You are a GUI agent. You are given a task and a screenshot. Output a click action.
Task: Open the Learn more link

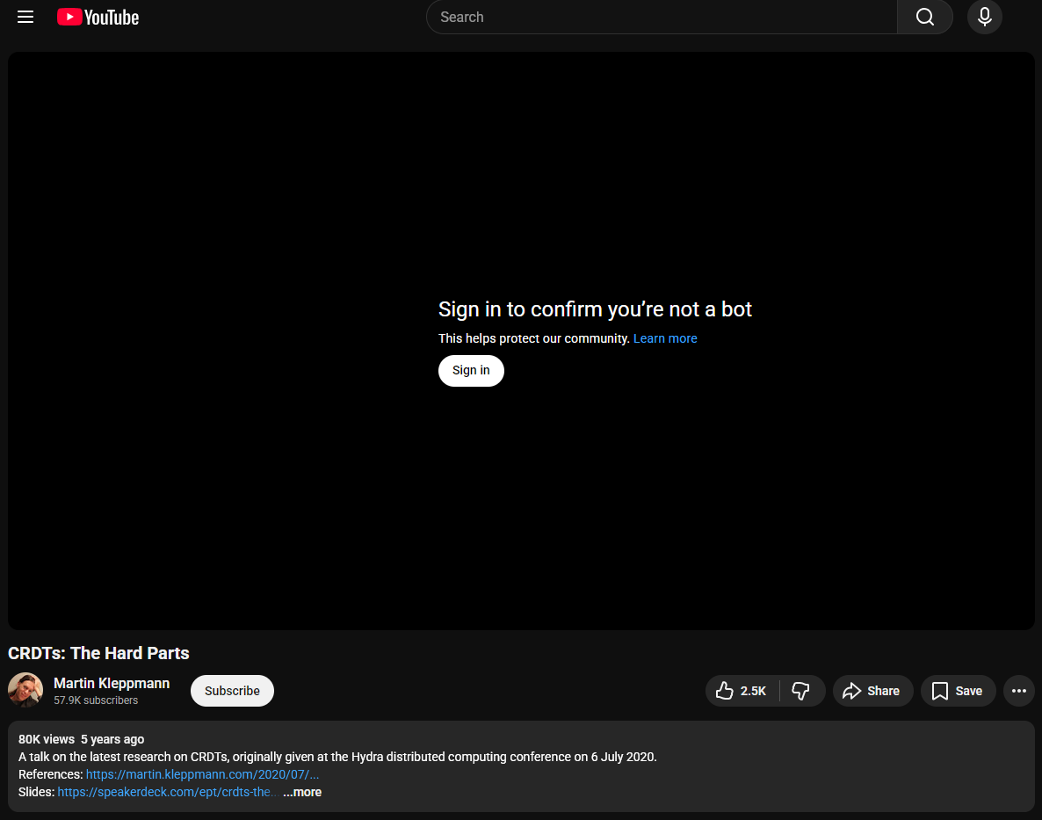pos(665,338)
